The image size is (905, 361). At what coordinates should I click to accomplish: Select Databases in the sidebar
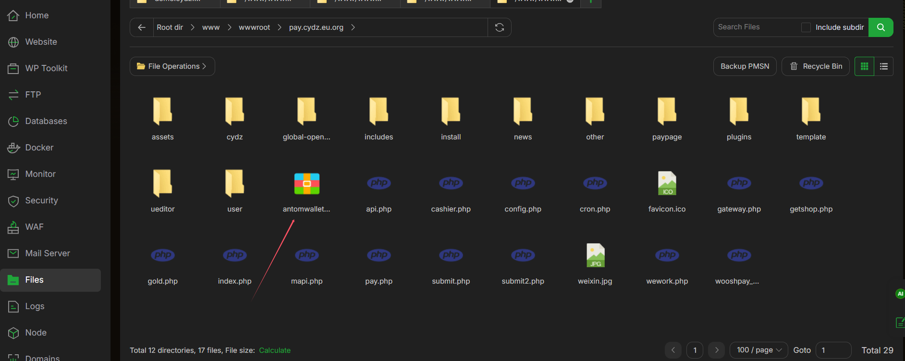46,121
